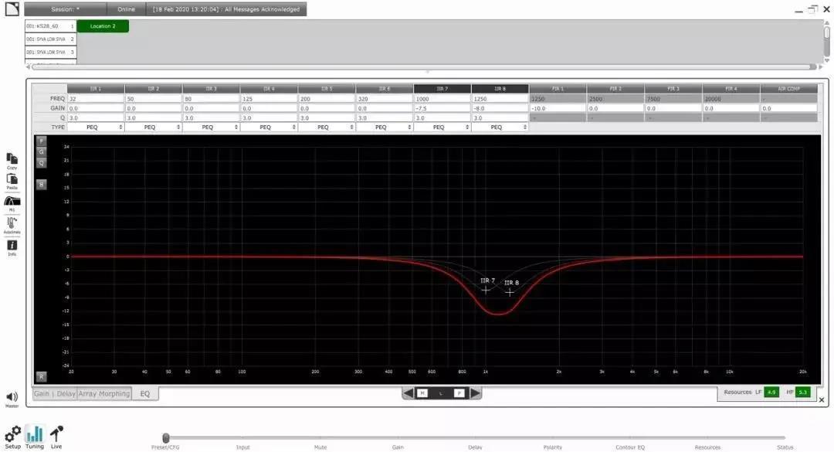834x452 pixels.
Task: Open the IIR 1 filter TYPE dropdown
Action: pyautogui.click(x=96, y=127)
